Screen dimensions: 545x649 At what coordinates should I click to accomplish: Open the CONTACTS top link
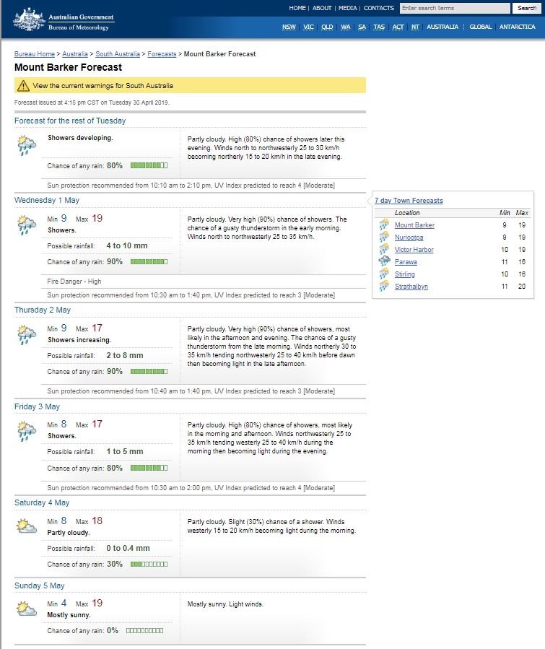(378, 8)
